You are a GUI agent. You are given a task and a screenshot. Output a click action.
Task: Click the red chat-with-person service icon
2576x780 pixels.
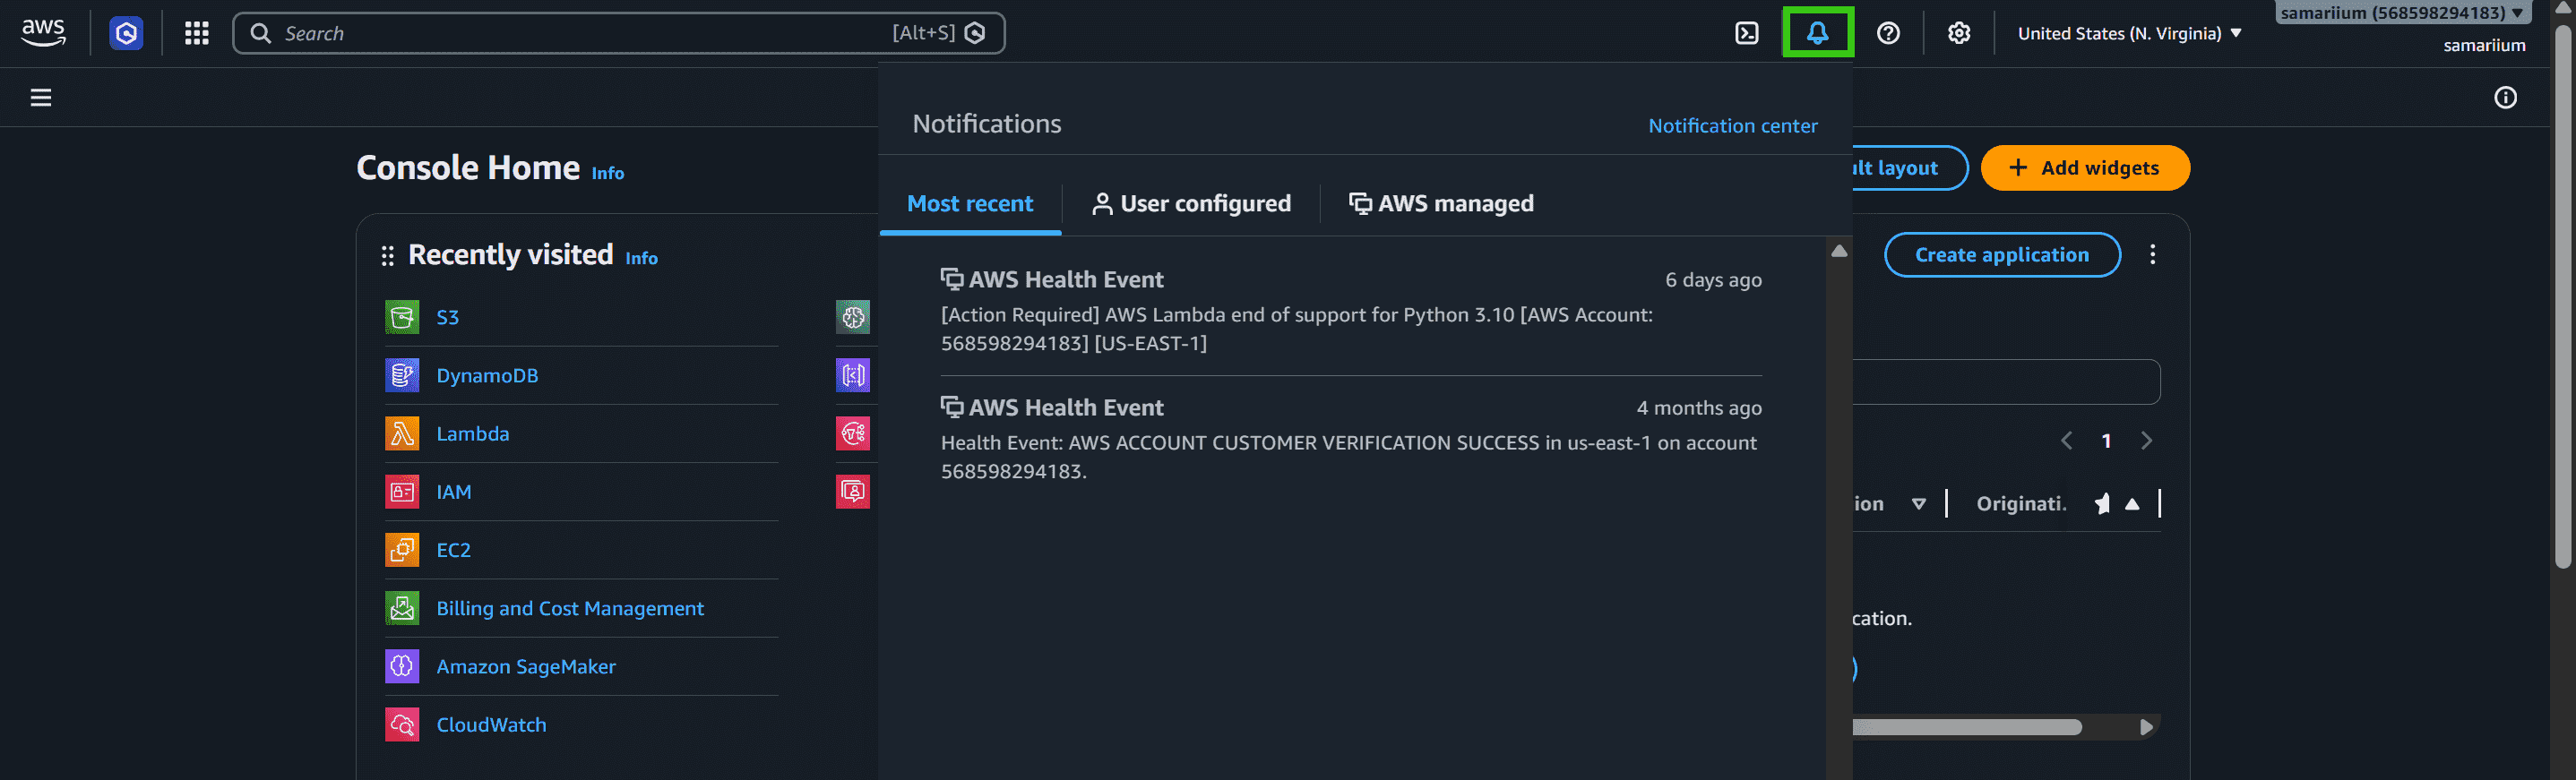(853, 491)
